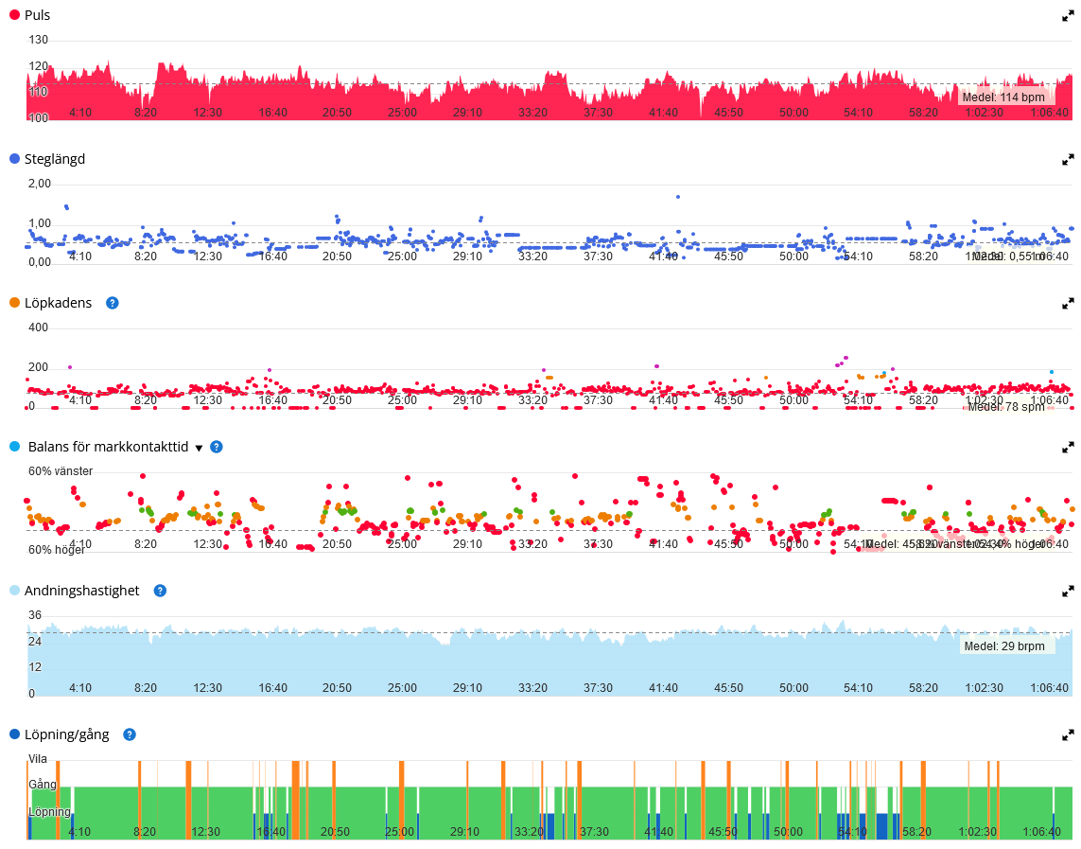Click the 400 axis value on Löpkadens chart
This screenshot has height=849, width=1081.
point(39,327)
